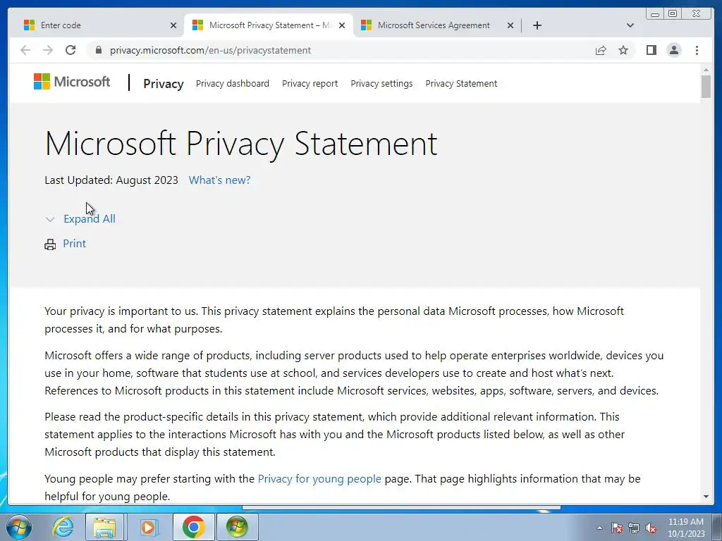Click the page scrollbar down arrow
Screen dimensions: 722x541
tap(706, 497)
